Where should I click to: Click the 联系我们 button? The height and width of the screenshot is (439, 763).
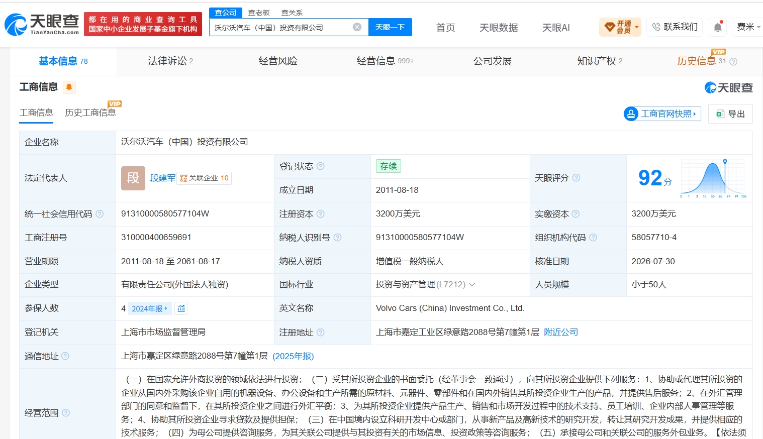point(675,27)
